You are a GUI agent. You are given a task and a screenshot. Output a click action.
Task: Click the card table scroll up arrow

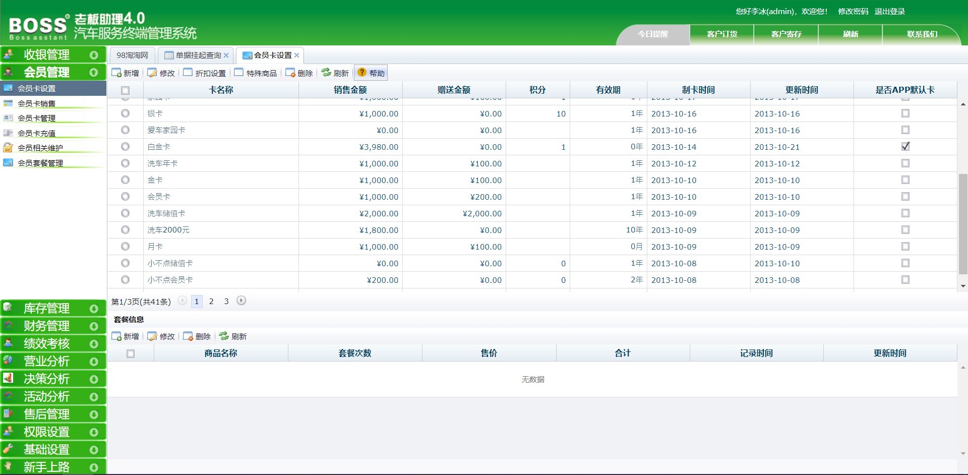coord(963,104)
